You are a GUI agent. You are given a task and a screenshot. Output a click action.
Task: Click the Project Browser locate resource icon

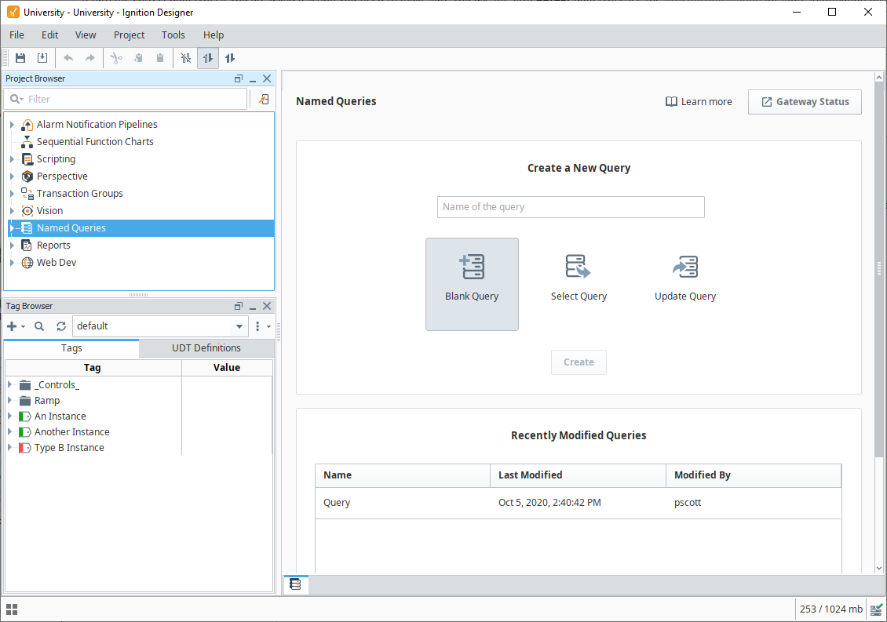click(x=264, y=100)
